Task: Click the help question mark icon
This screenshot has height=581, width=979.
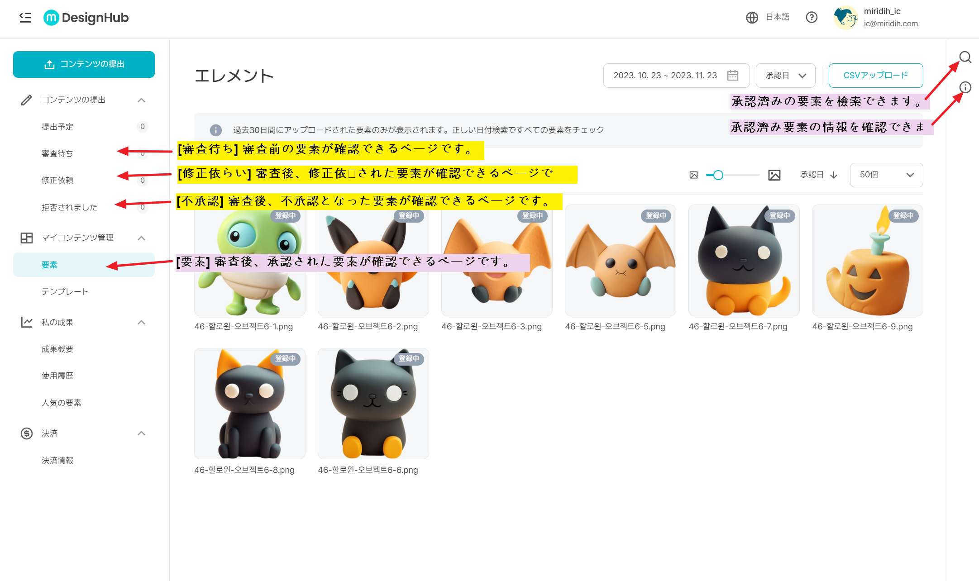Action: point(812,17)
